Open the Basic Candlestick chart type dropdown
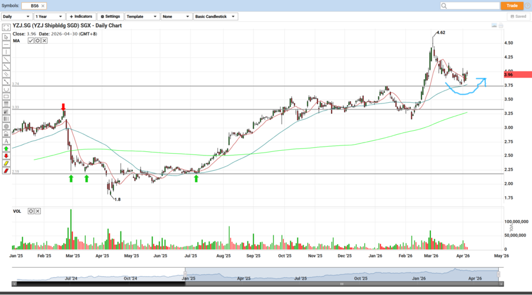Image resolution: width=532 pixels, height=295 pixels. [216, 17]
